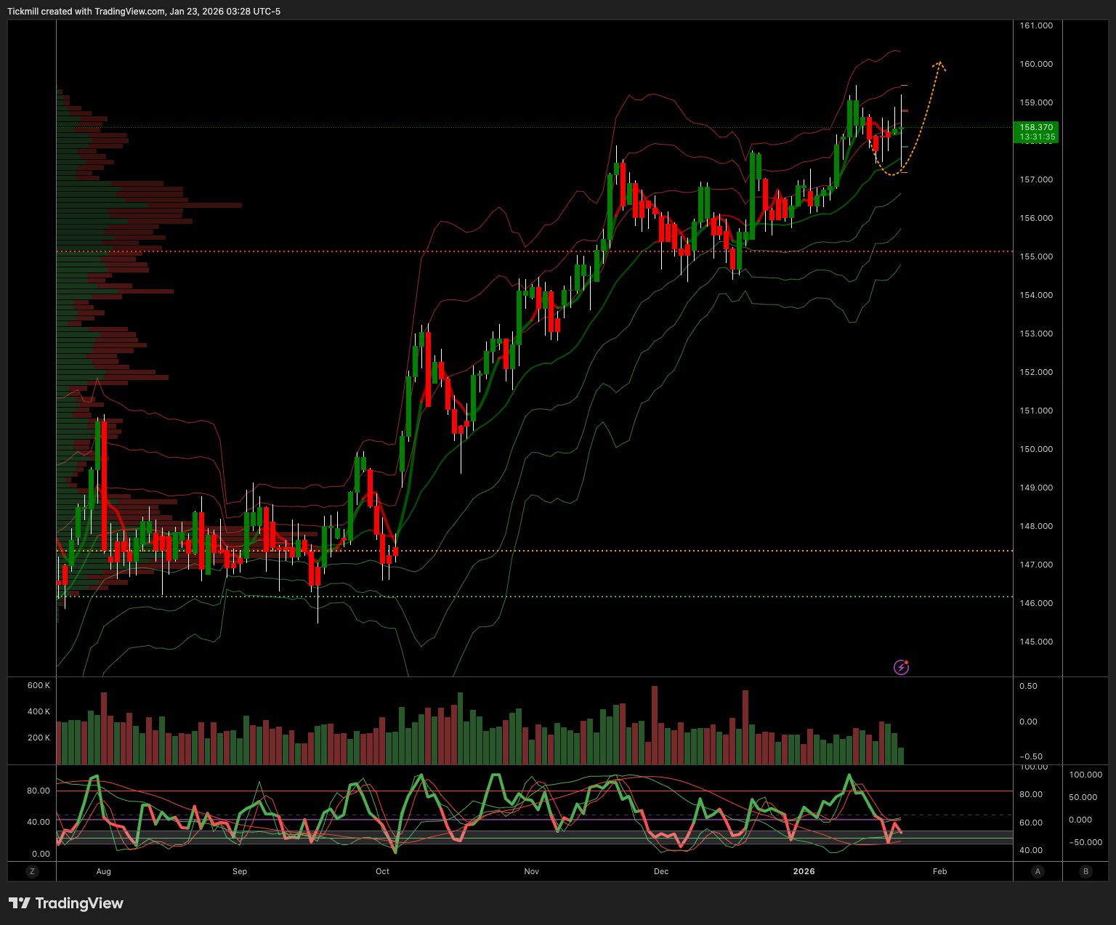The image size is (1116, 925).
Task: Click the 2026 label on time axis
Action: [x=804, y=871]
